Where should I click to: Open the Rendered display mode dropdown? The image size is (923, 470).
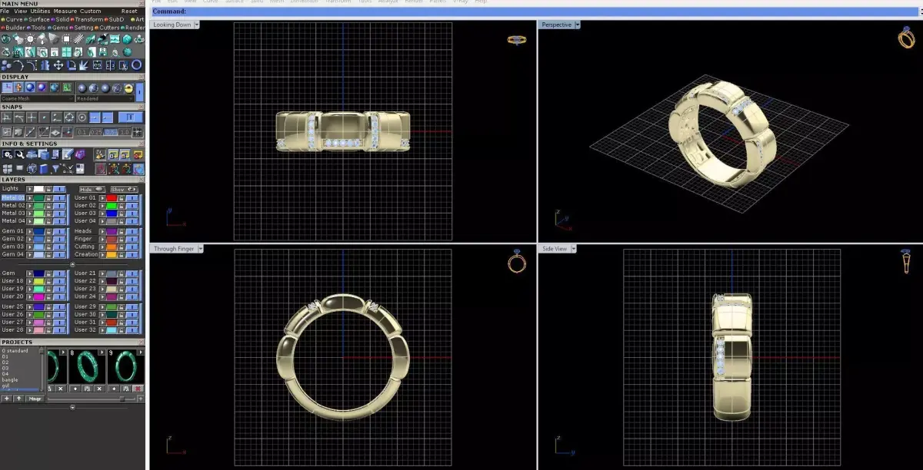105,98
